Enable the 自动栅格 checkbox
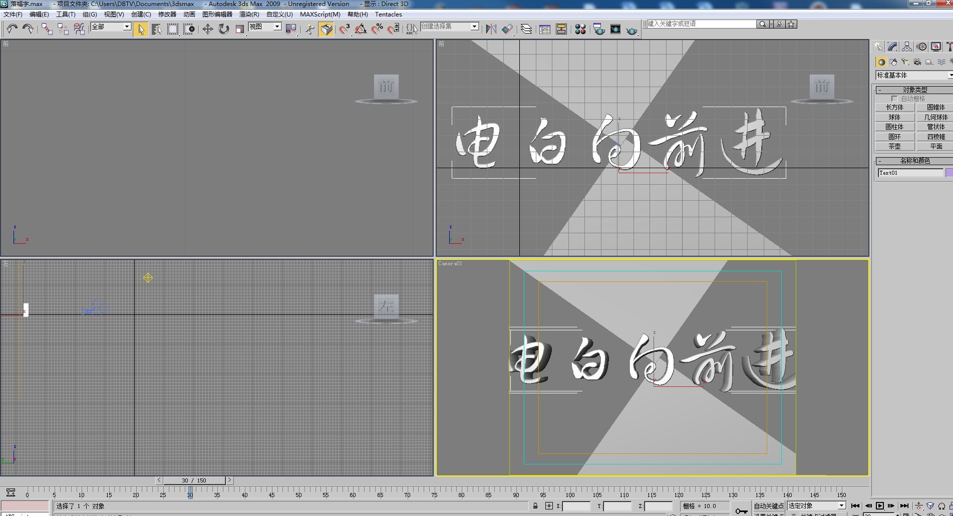 tap(894, 99)
